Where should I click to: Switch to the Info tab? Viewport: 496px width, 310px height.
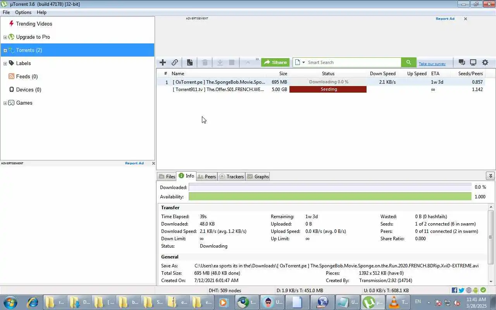pyautogui.click(x=186, y=176)
